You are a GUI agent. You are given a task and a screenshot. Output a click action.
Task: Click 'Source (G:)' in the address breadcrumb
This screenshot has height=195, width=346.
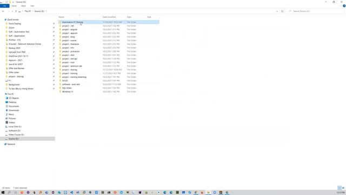point(39,11)
